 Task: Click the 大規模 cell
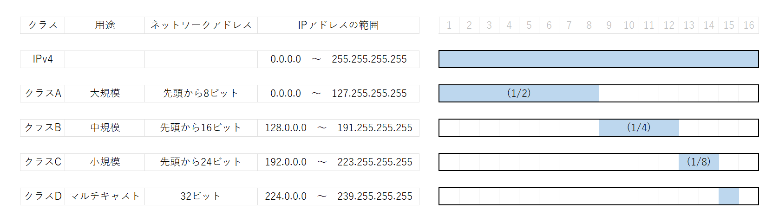105,94
